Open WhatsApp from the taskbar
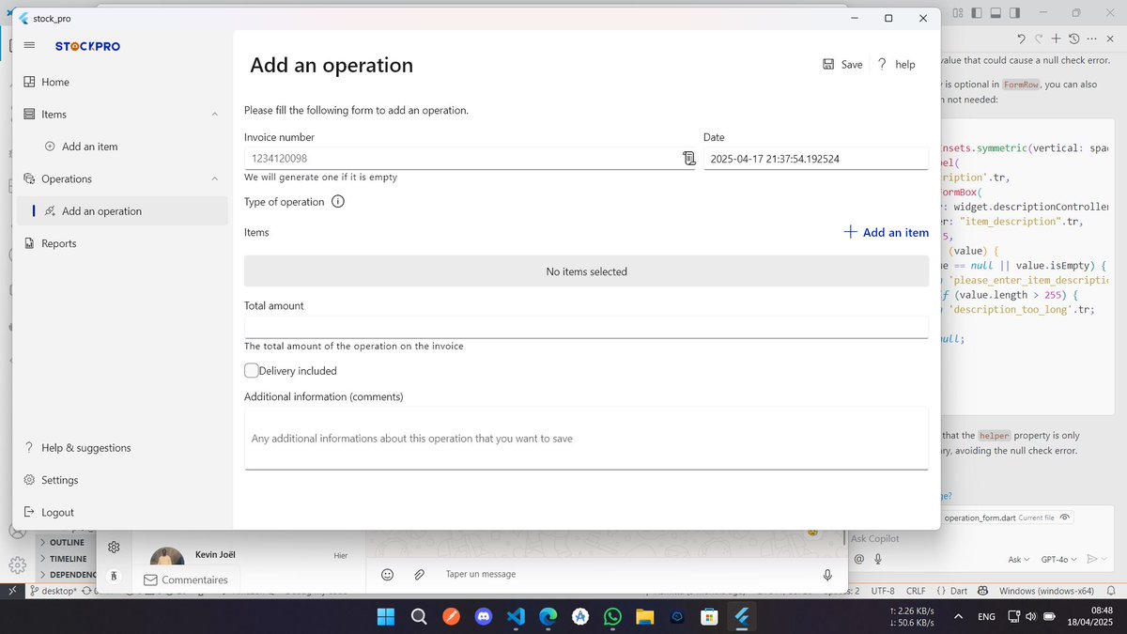Screen dimensions: 1127x634 612,617
